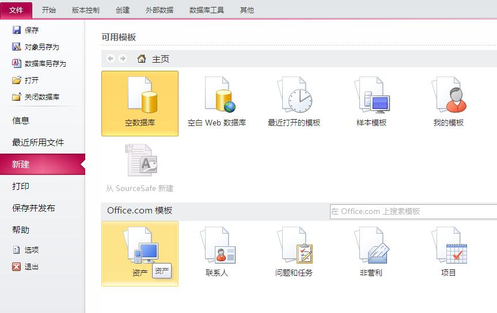The width and height of the screenshot is (497, 313).
Task: Select the Projects (项目) template icon
Action: click(449, 245)
